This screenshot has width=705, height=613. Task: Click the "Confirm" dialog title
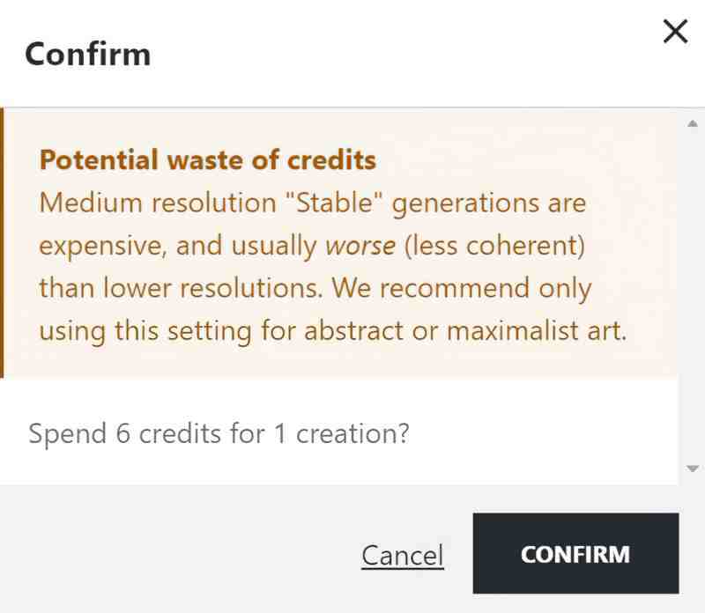click(87, 55)
